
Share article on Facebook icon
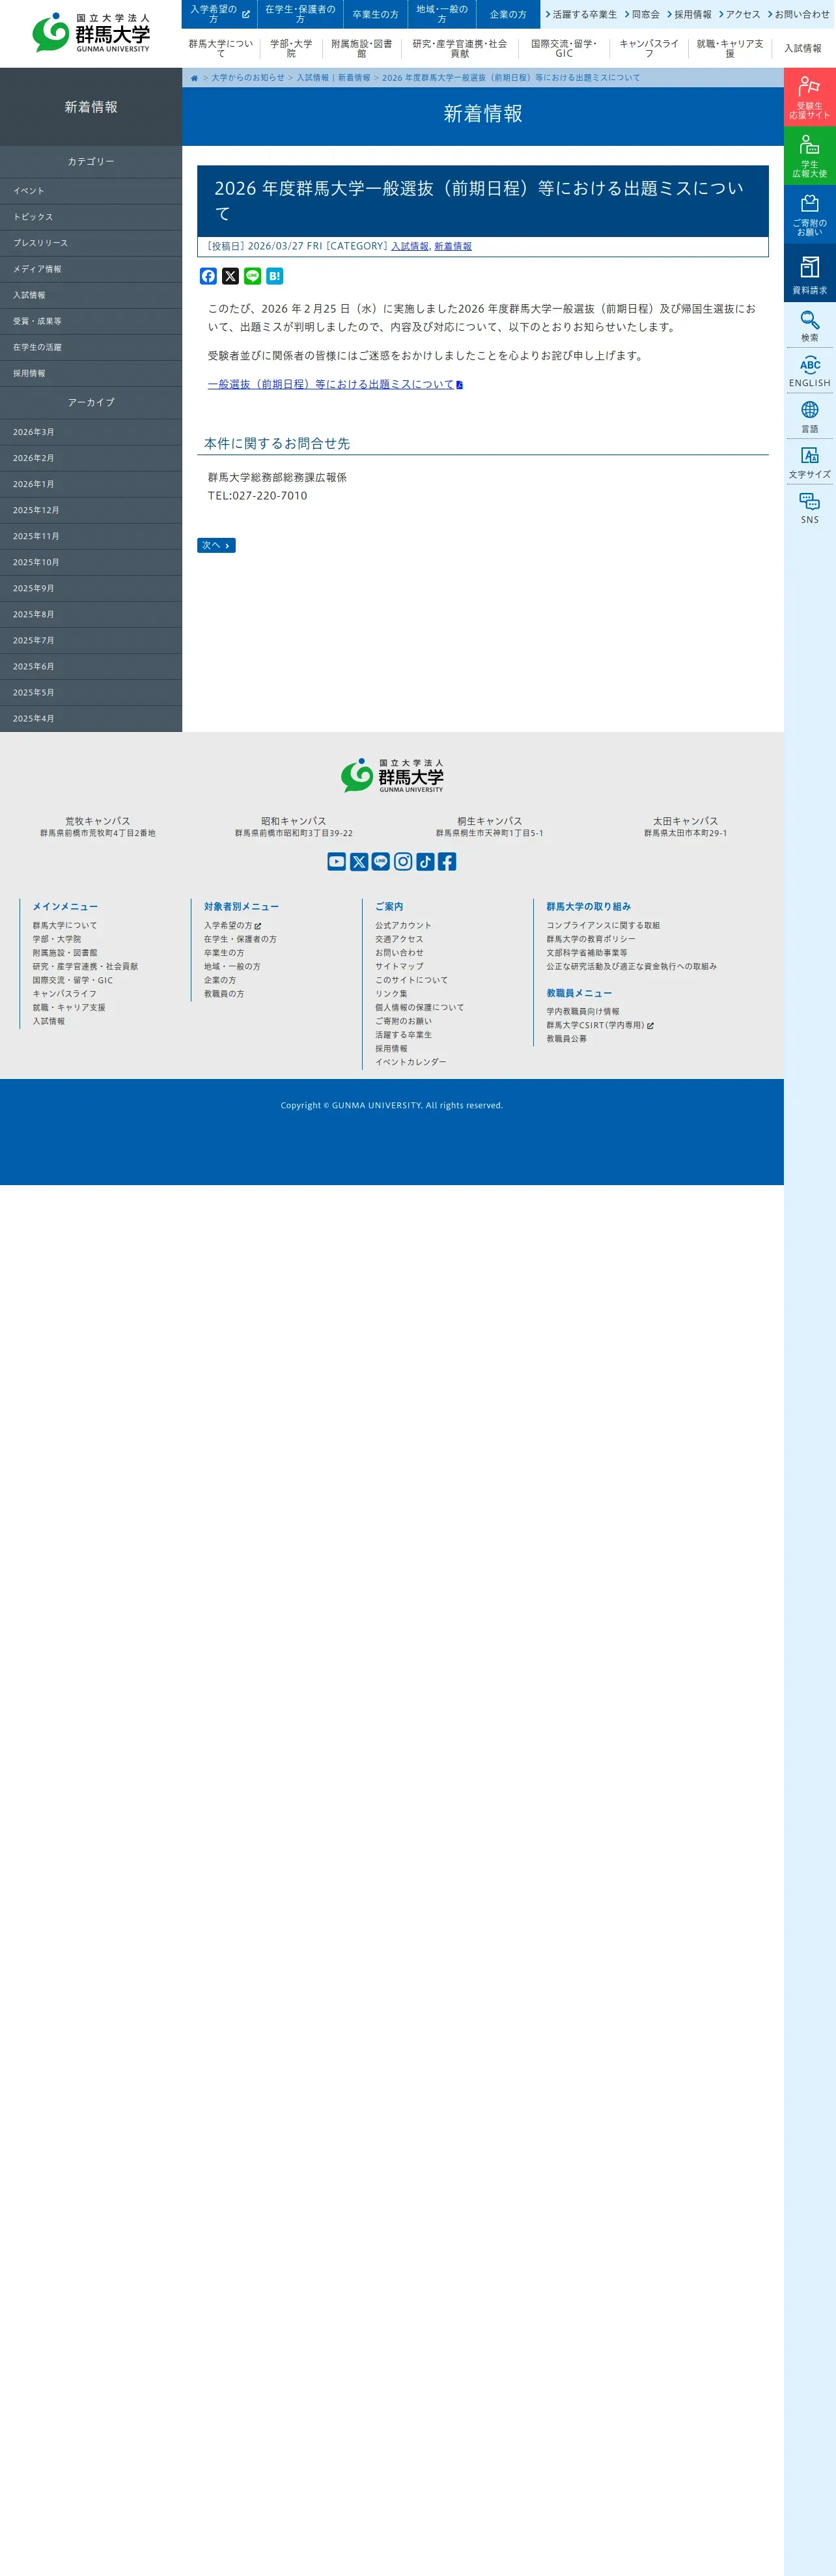tap(208, 276)
